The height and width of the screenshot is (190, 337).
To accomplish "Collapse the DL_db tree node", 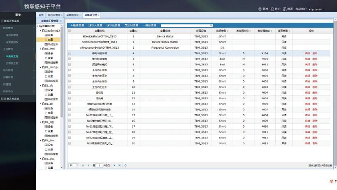I will pyautogui.click(x=40, y=85).
